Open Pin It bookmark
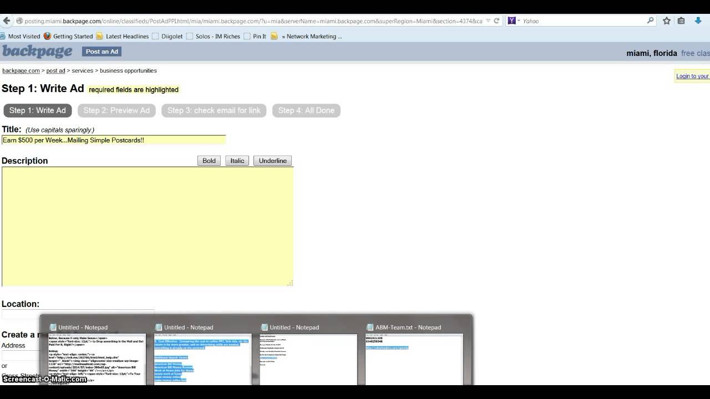This screenshot has width=710, height=399. [255, 36]
